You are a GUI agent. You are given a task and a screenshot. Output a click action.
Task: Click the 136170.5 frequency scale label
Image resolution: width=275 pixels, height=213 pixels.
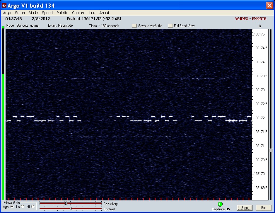[x=261, y=160]
